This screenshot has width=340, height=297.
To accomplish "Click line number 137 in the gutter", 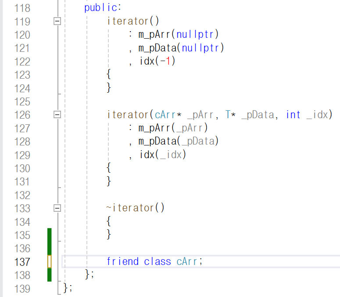I will pos(22,262).
